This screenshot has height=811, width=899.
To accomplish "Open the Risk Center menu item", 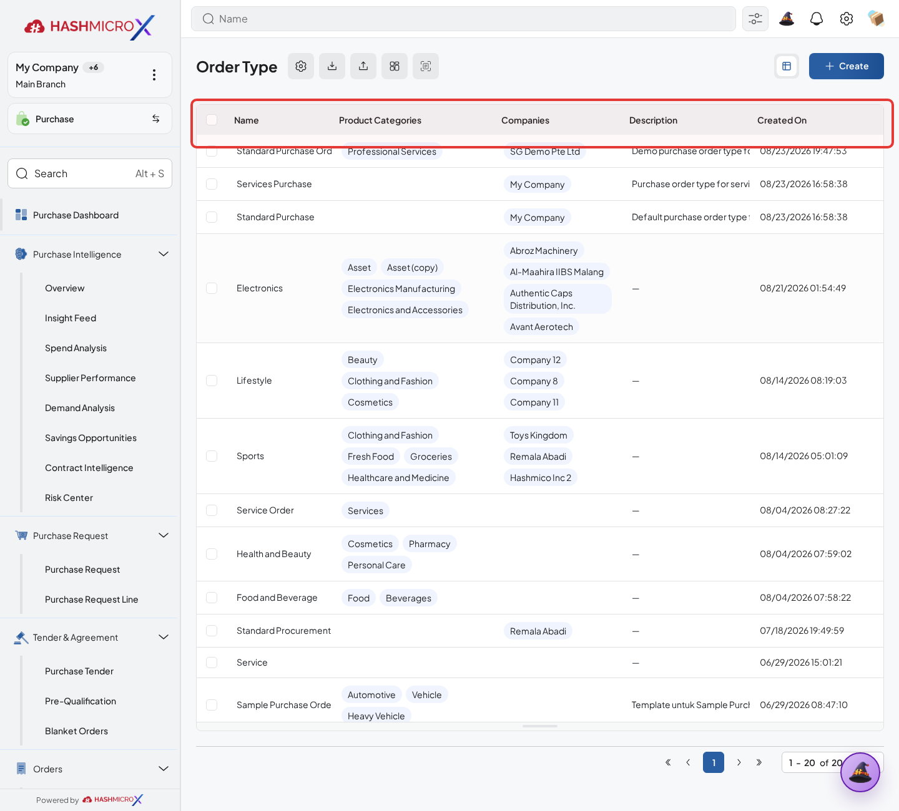I will click(69, 498).
